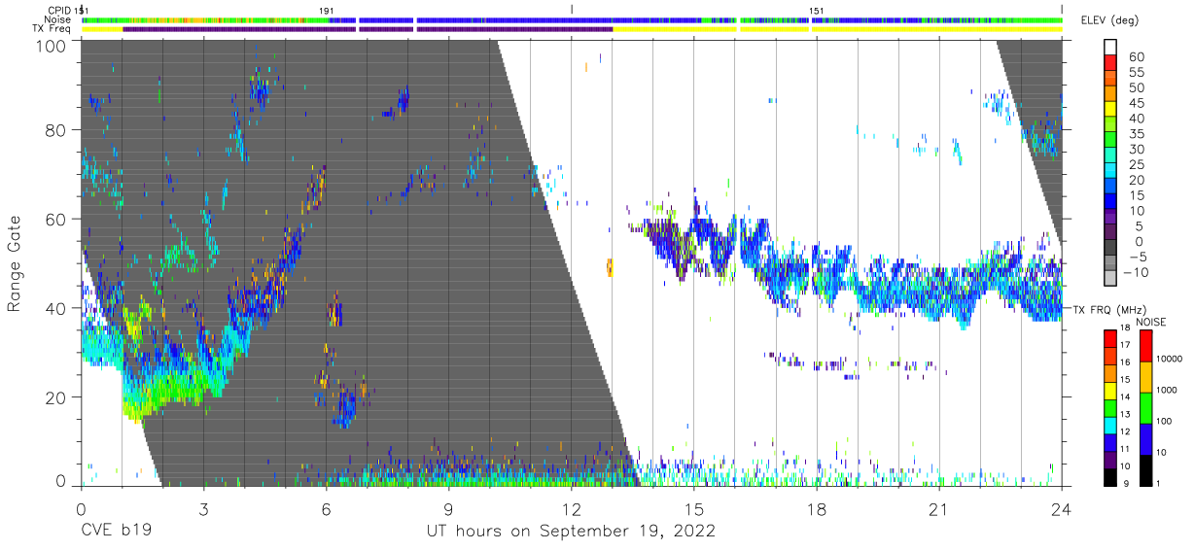This screenshot has width=1194, height=551.
Task: Click the x-axis tick label '3'
Action: pyautogui.click(x=203, y=509)
